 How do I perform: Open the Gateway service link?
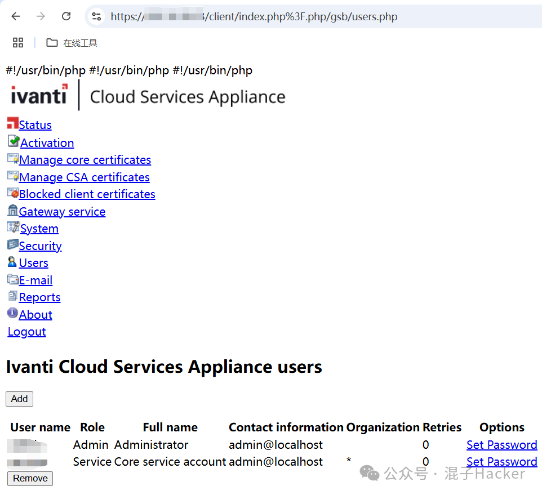[62, 211]
